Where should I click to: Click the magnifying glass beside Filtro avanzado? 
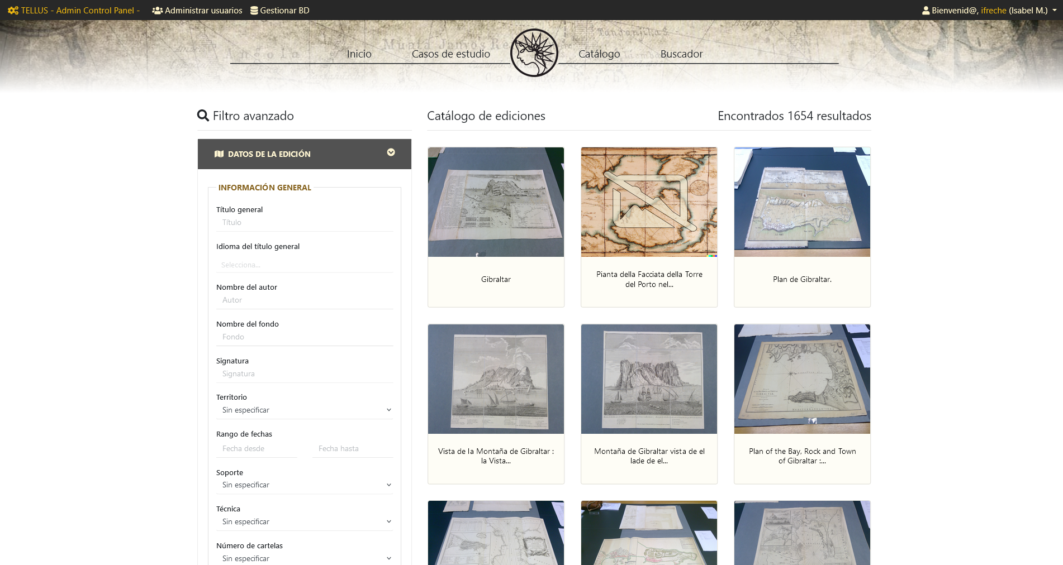[202, 116]
